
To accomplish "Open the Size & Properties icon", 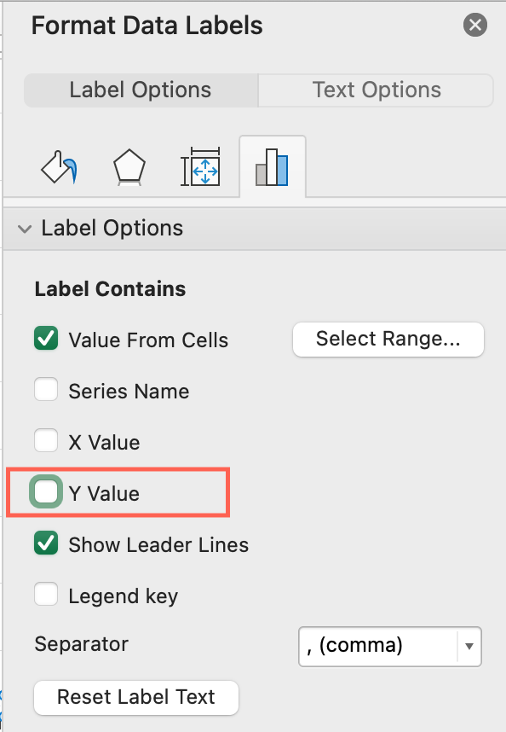I will (200, 166).
